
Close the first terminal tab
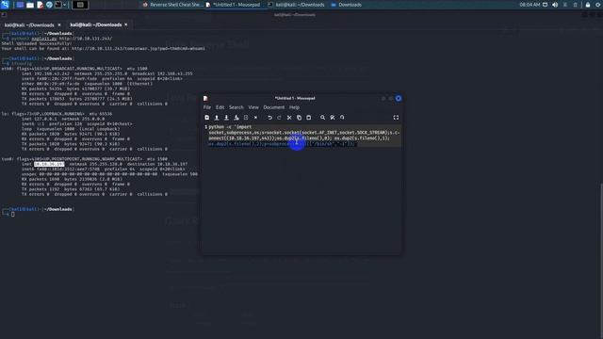[x=59, y=25]
